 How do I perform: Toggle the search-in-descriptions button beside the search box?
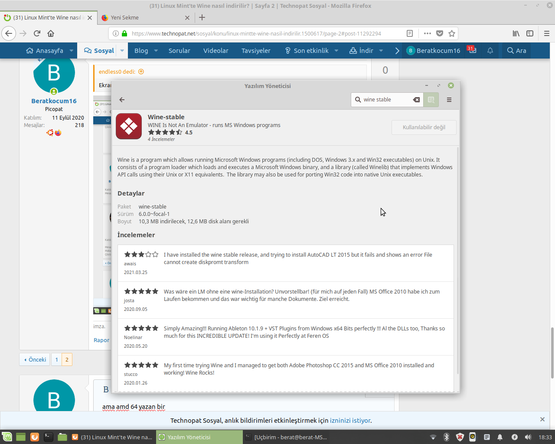click(x=431, y=100)
